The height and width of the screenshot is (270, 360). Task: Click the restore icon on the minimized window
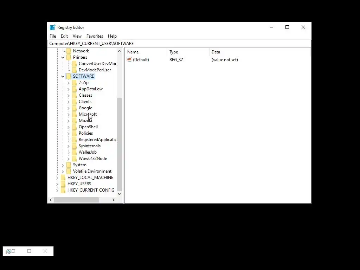(x=13, y=251)
